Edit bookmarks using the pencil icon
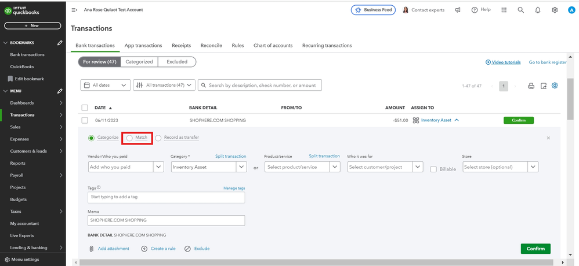The width and height of the screenshot is (579, 266). tap(60, 43)
